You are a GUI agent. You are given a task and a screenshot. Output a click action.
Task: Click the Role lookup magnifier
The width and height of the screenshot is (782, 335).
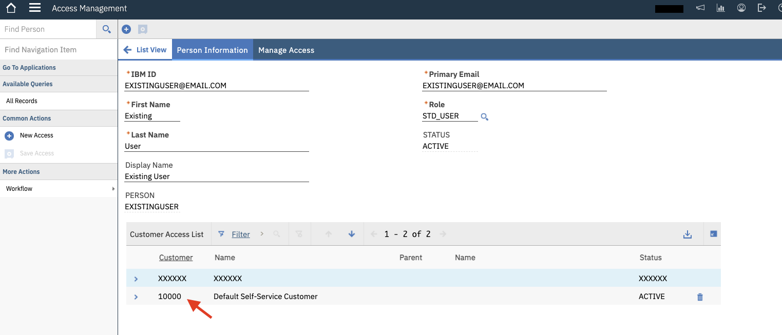click(x=484, y=116)
